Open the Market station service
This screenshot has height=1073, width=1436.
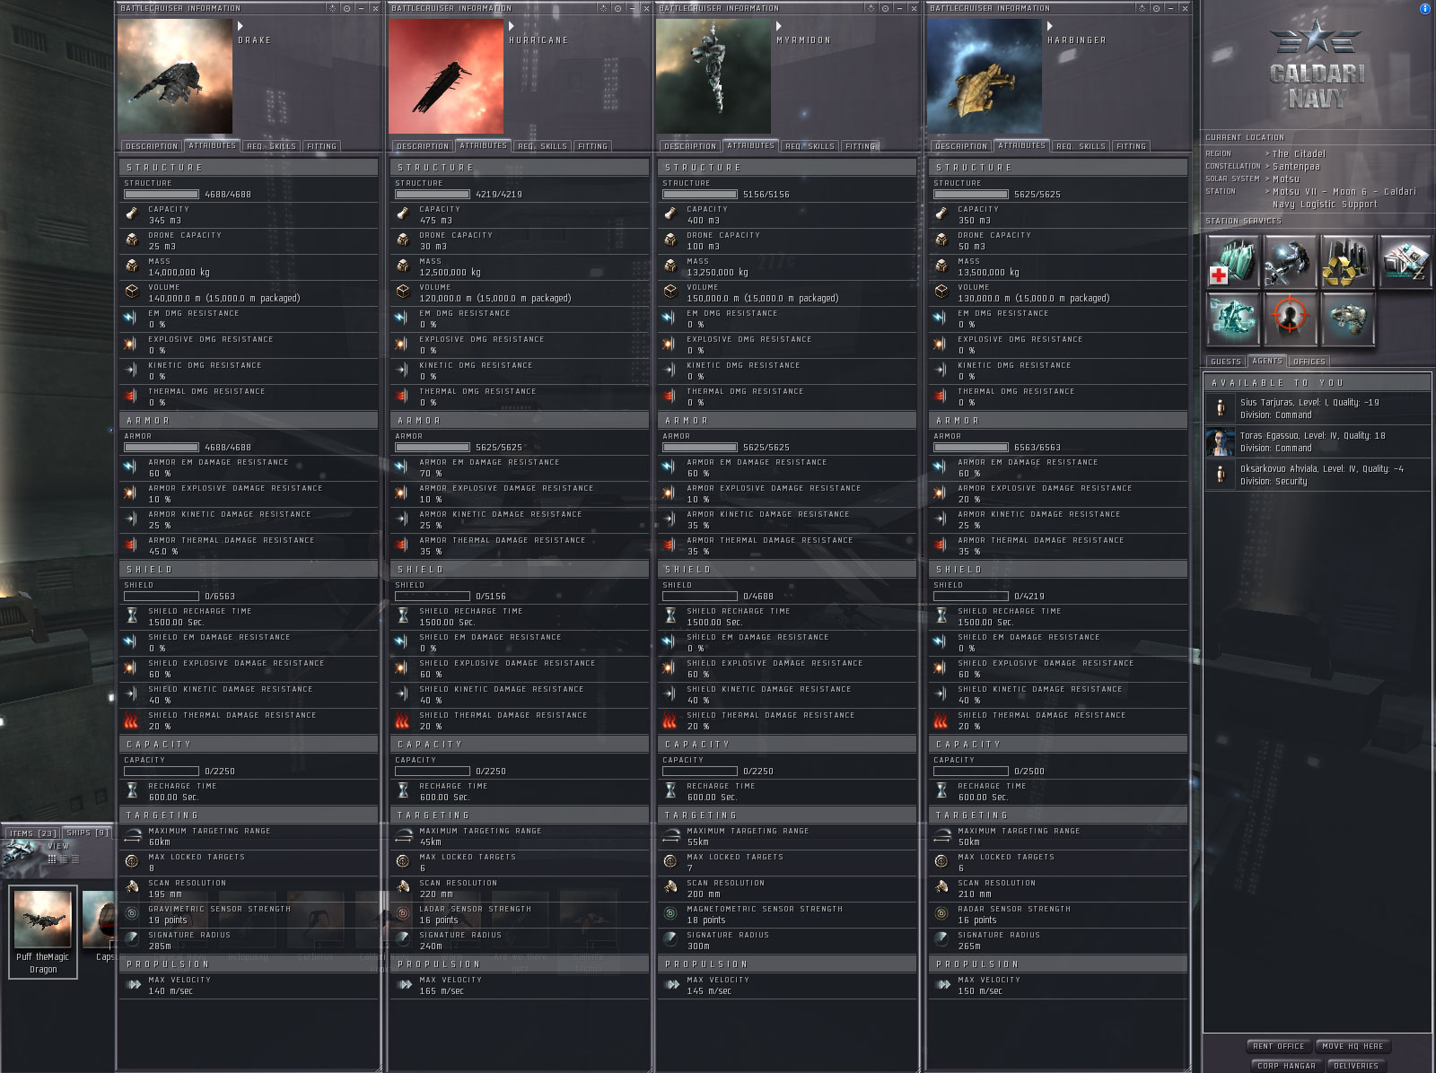pos(1405,261)
